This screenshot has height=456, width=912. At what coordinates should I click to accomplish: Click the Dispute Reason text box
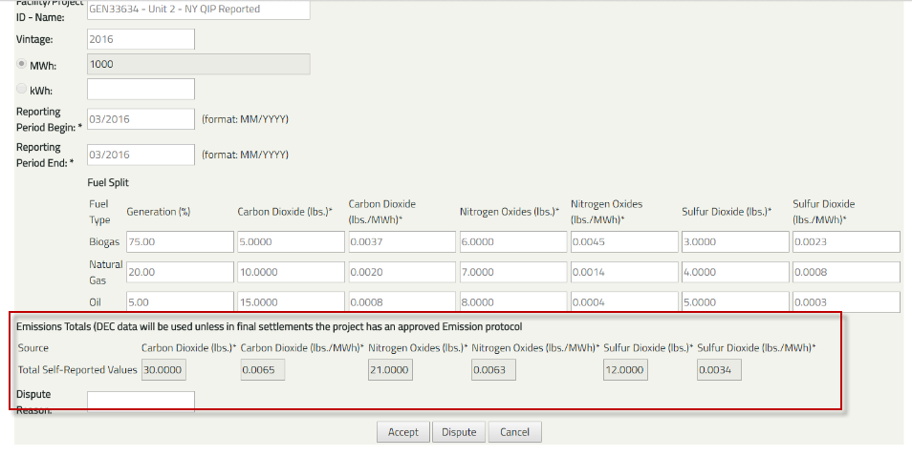pyautogui.click(x=141, y=401)
